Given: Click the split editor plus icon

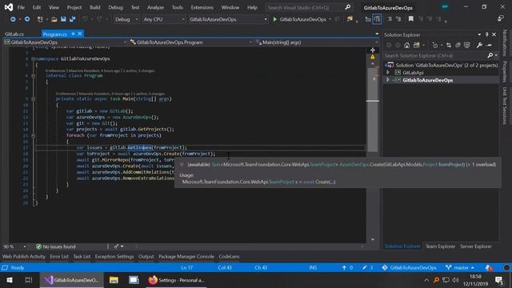Looking at the screenshot, I should click(373, 50).
